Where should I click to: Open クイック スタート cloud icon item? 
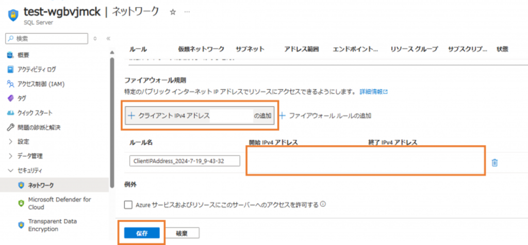coord(11,112)
